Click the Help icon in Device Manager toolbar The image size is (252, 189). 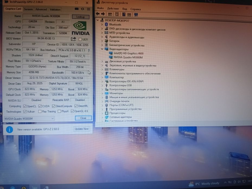point(124,14)
